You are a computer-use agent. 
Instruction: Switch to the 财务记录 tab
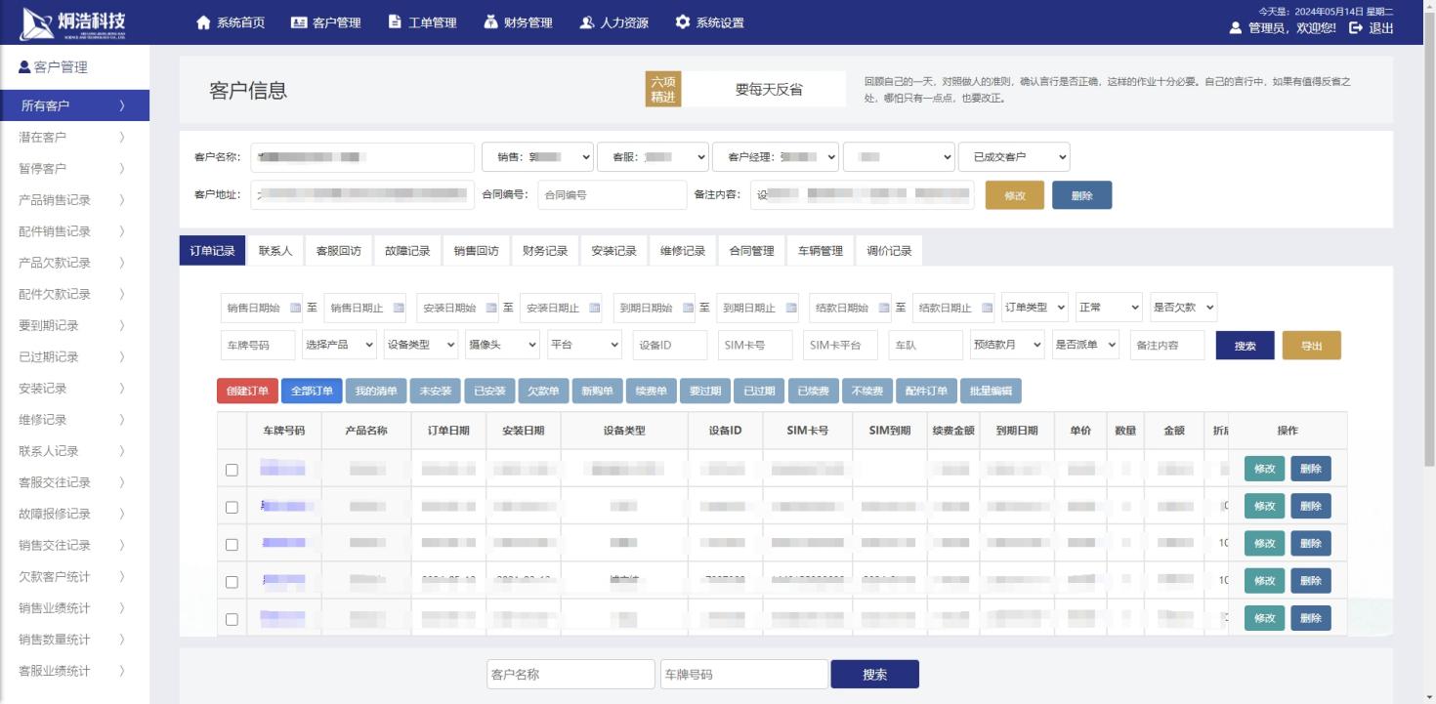coord(545,251)
